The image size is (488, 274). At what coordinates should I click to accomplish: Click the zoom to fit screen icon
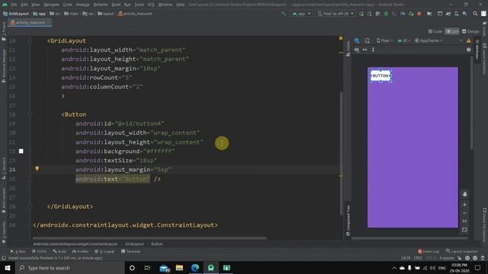click(464, 230)
